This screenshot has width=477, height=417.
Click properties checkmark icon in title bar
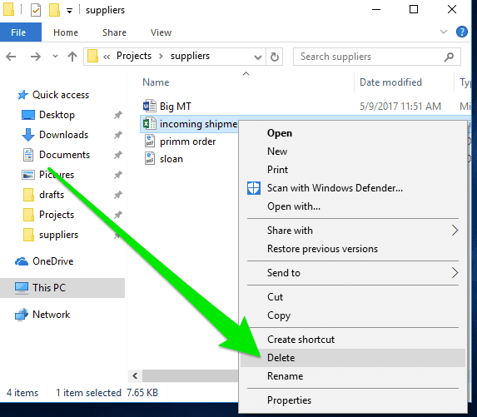pyautogui.click(x=36, y=10)
